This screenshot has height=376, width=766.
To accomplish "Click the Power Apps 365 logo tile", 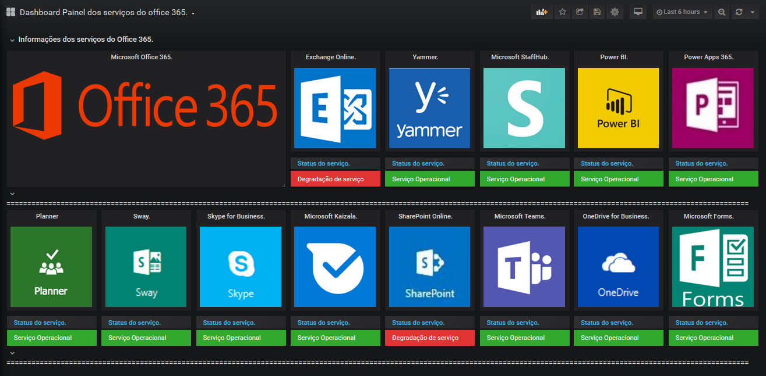I will tap(712, 108).
